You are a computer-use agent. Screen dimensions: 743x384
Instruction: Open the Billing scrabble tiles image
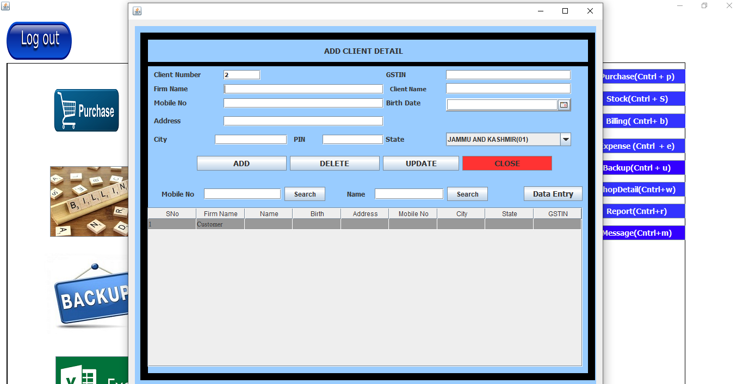[89, 202]
